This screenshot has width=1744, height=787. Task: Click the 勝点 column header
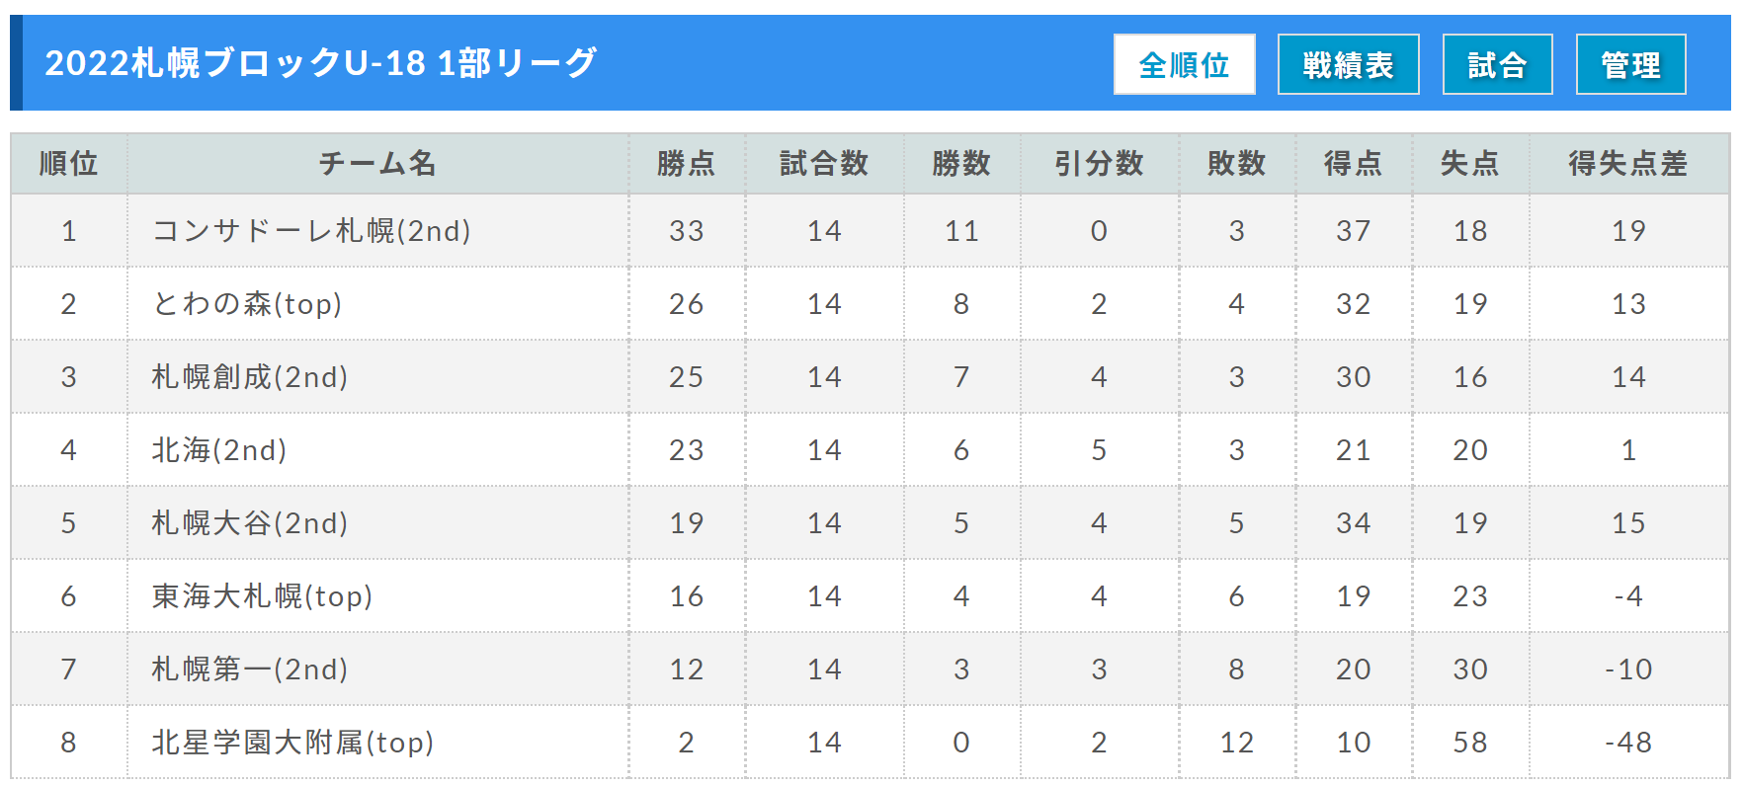(687, 163)
